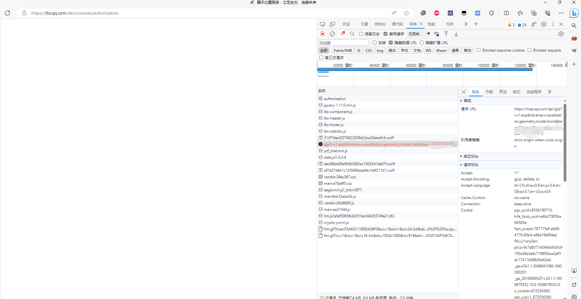Open the throttling dropdown (无限制)
The image size is (581, 299).
click(x=419, y=34)
